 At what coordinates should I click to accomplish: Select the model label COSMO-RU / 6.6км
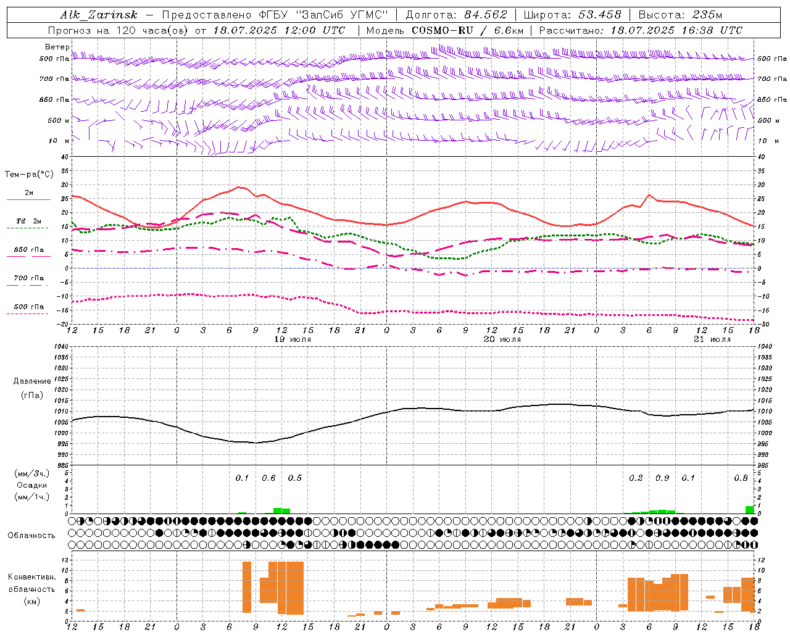tap(467, 30)
